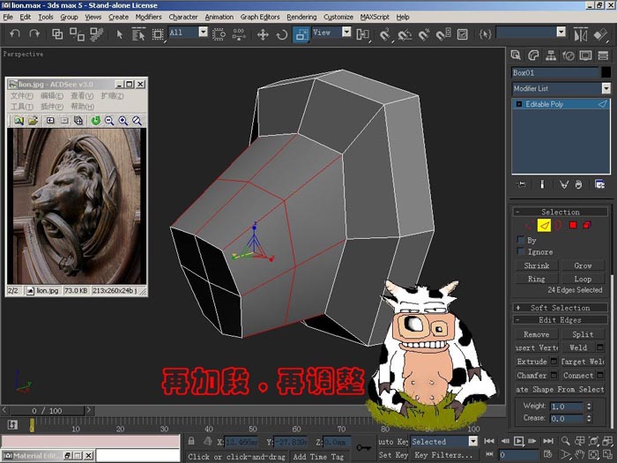Click the Redo arrow icon

[x=35, y=34]
